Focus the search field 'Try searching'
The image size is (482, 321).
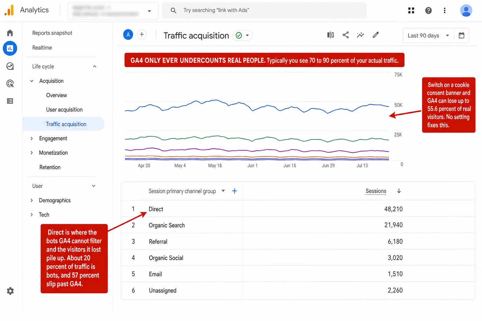(264, 10)
